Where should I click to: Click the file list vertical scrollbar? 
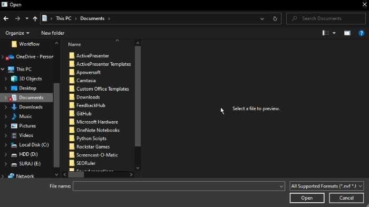pyautogui.click(x=138, y=96)
